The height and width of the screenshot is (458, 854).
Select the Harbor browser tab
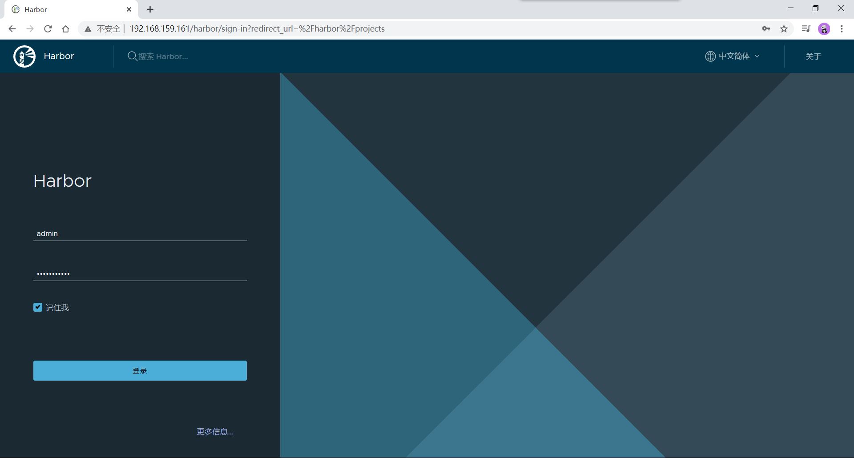(x=71, y=9)
